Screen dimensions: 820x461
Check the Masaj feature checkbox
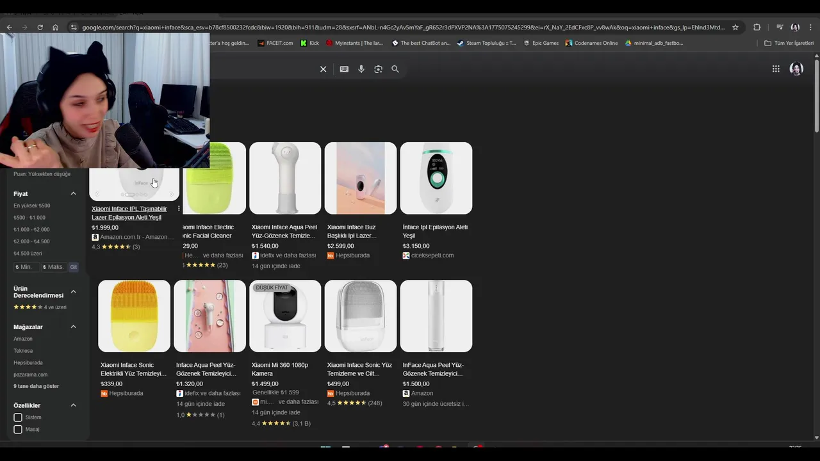[18, 430]
